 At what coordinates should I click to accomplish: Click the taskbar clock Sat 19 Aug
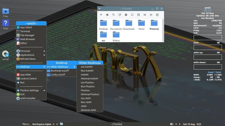pyautogui.click(x=192, y=124)
